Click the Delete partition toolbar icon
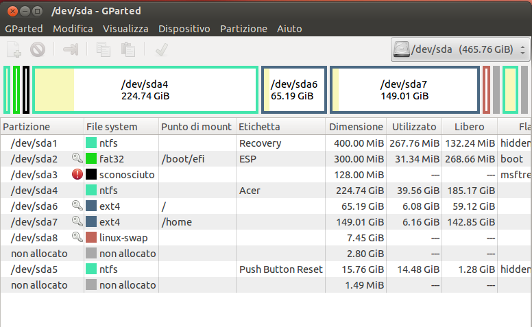This screenshot has height=327, width=532. [x=38, y=49]
